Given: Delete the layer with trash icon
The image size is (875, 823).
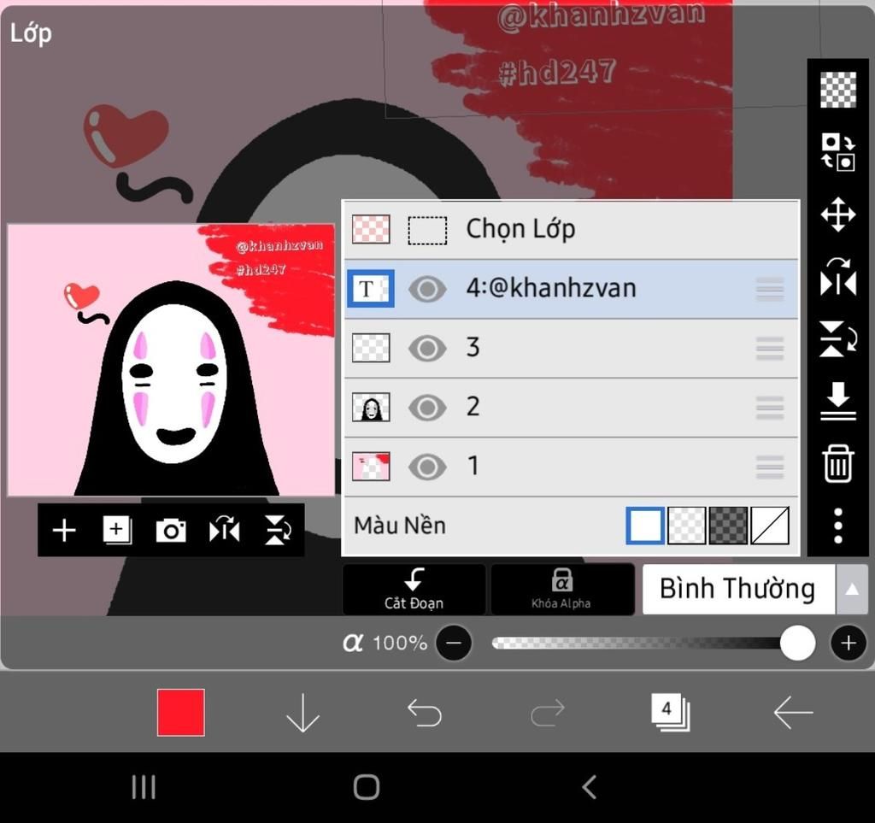Looking at the screenshot, I should [x=837, y=463].
